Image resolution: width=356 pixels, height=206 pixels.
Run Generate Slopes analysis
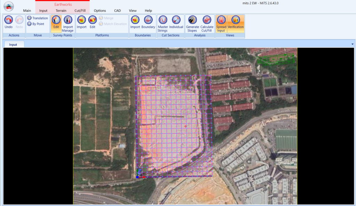192,24
